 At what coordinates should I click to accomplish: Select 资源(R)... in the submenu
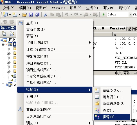[112, 117]
